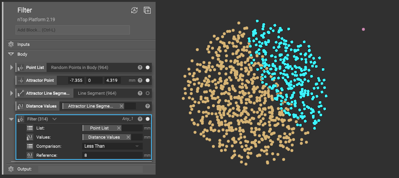Collapse the Body section triangle
399x178 pixels.
[x=11, y=54]
